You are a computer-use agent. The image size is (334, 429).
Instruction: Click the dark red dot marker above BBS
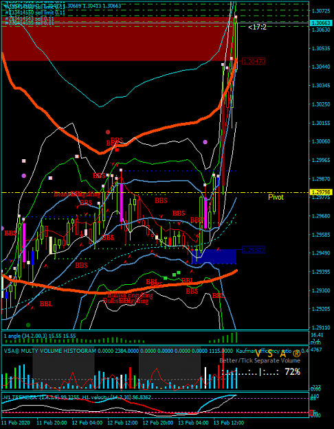(x=108, y=132)
